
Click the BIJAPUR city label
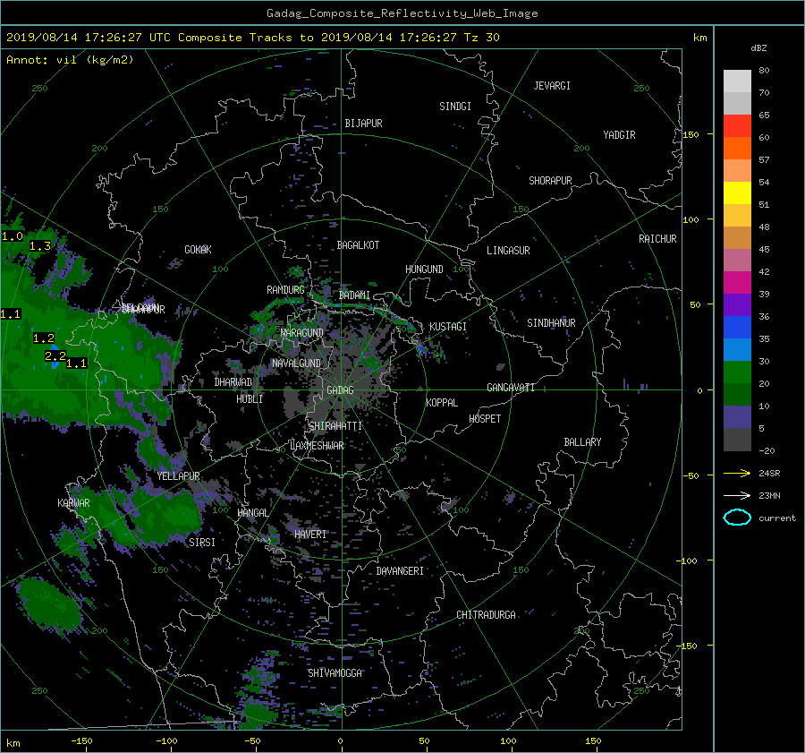click(363, 124)
